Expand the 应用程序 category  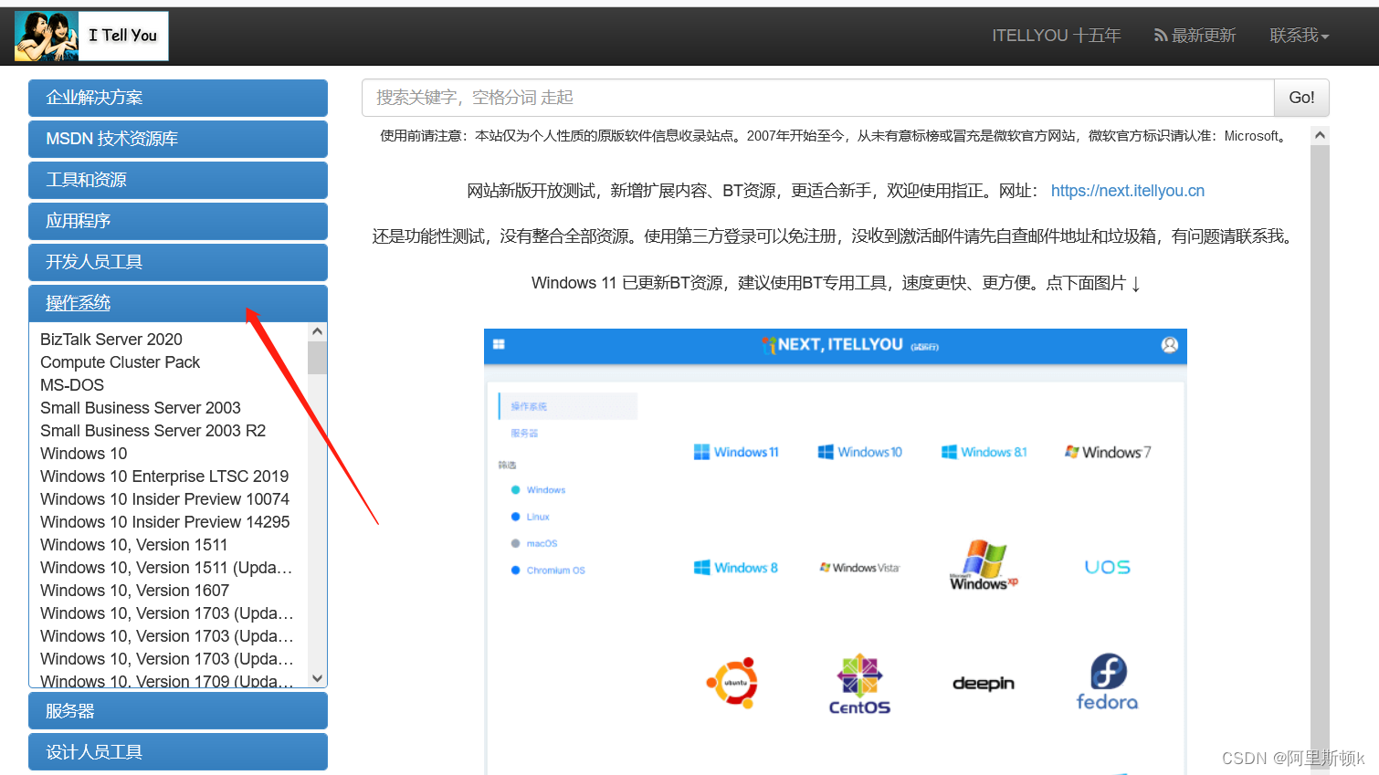pos(178,221)
